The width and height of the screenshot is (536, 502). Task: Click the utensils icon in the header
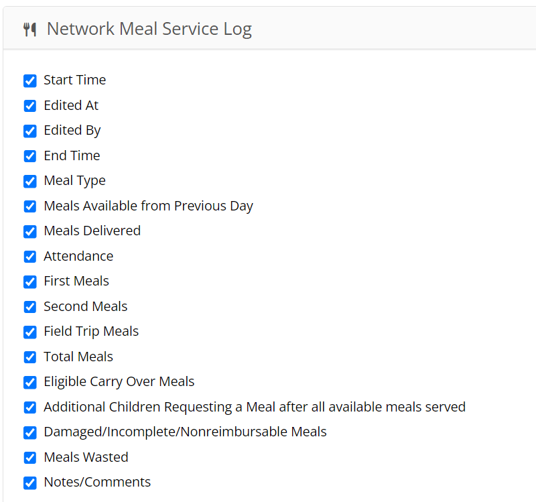(30, 28)
